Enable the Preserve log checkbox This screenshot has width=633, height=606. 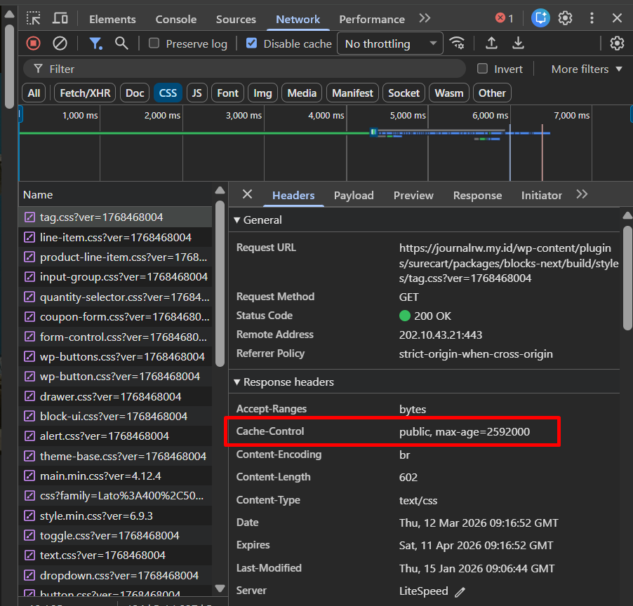click(x=154, y=43)
